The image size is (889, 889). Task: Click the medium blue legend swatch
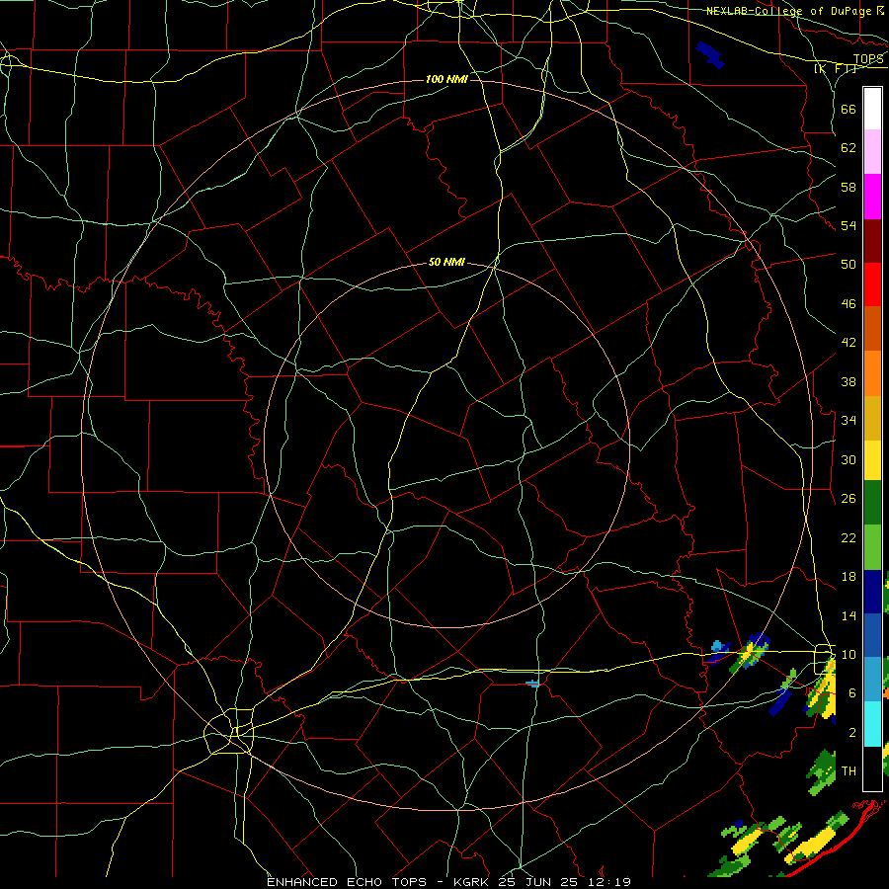coord(872,635)
